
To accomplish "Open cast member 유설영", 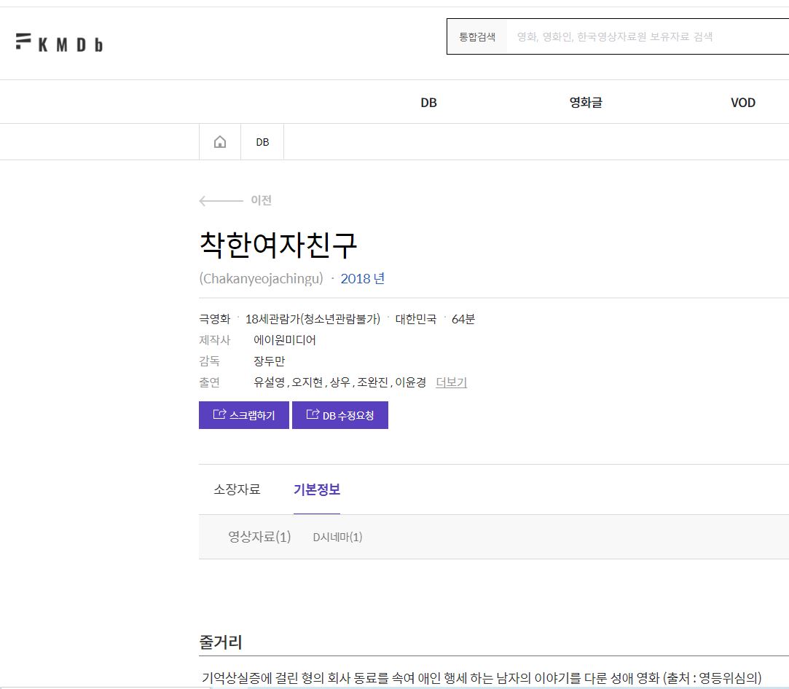I will coord(270,382).
